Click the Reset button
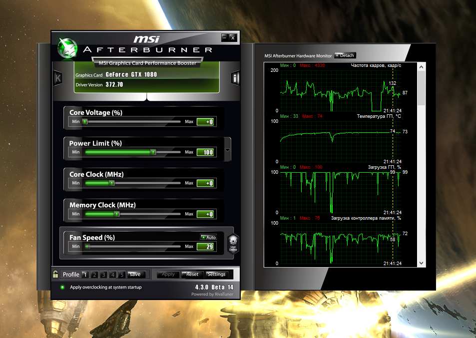The width and height of the screenshot is (476, 338). (x=192, y=274)
